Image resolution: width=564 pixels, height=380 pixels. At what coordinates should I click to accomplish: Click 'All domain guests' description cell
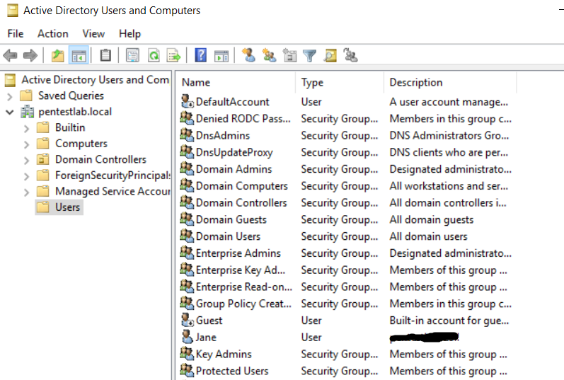(x=431, y=219)
